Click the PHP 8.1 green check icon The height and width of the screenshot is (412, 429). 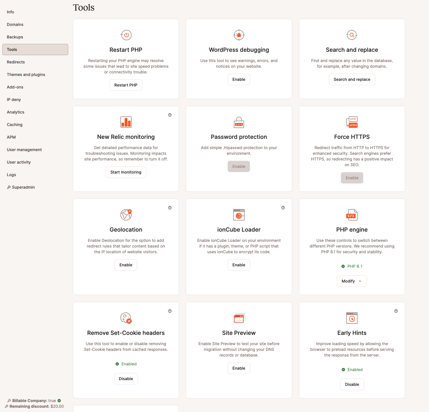click(x=343, y=266)
